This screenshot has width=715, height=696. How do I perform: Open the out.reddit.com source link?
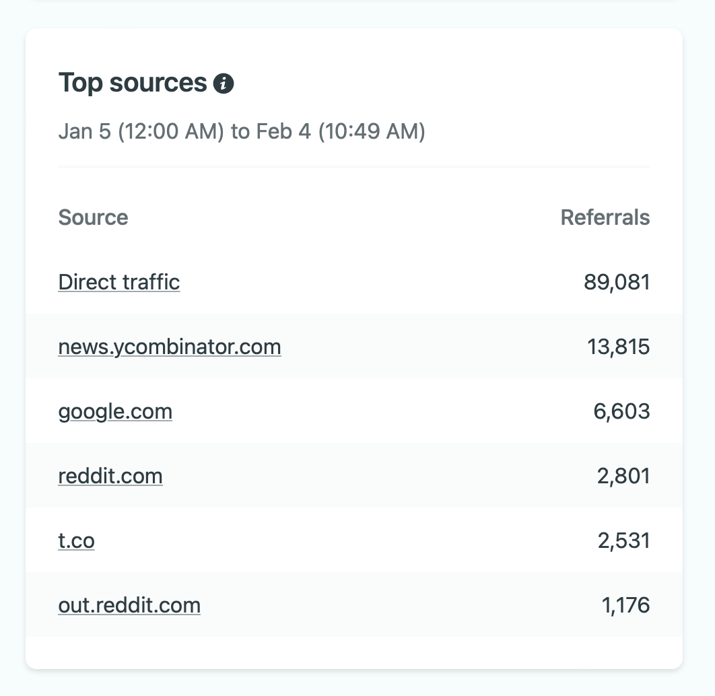(129, 606)
